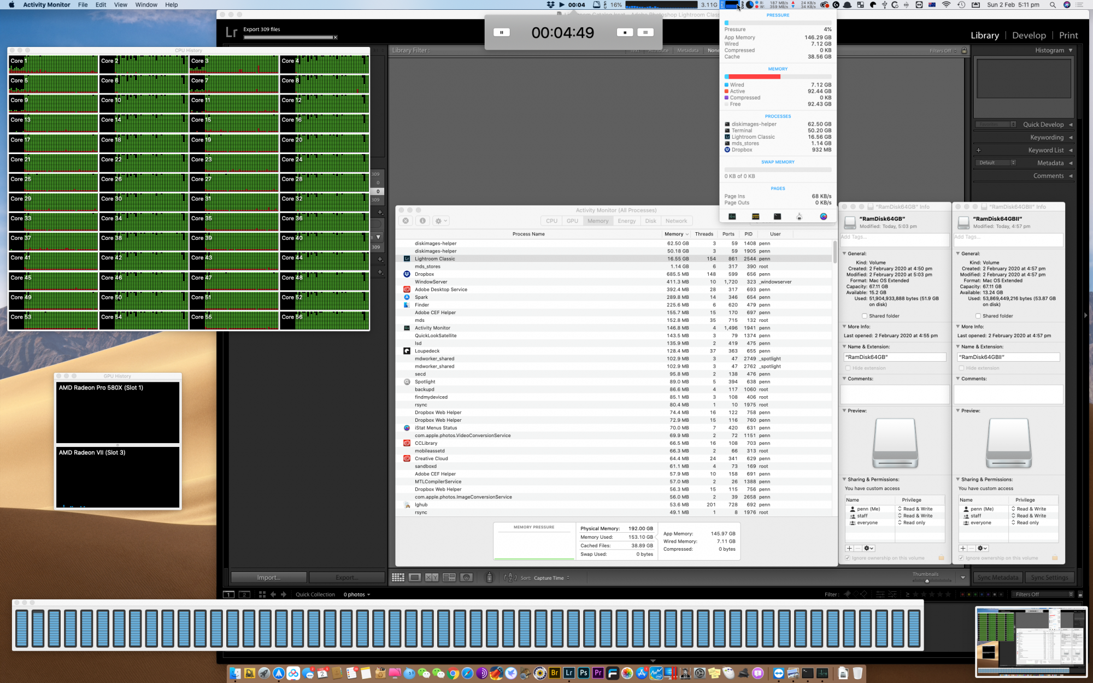Pause the timer overlay

point(501,32)
